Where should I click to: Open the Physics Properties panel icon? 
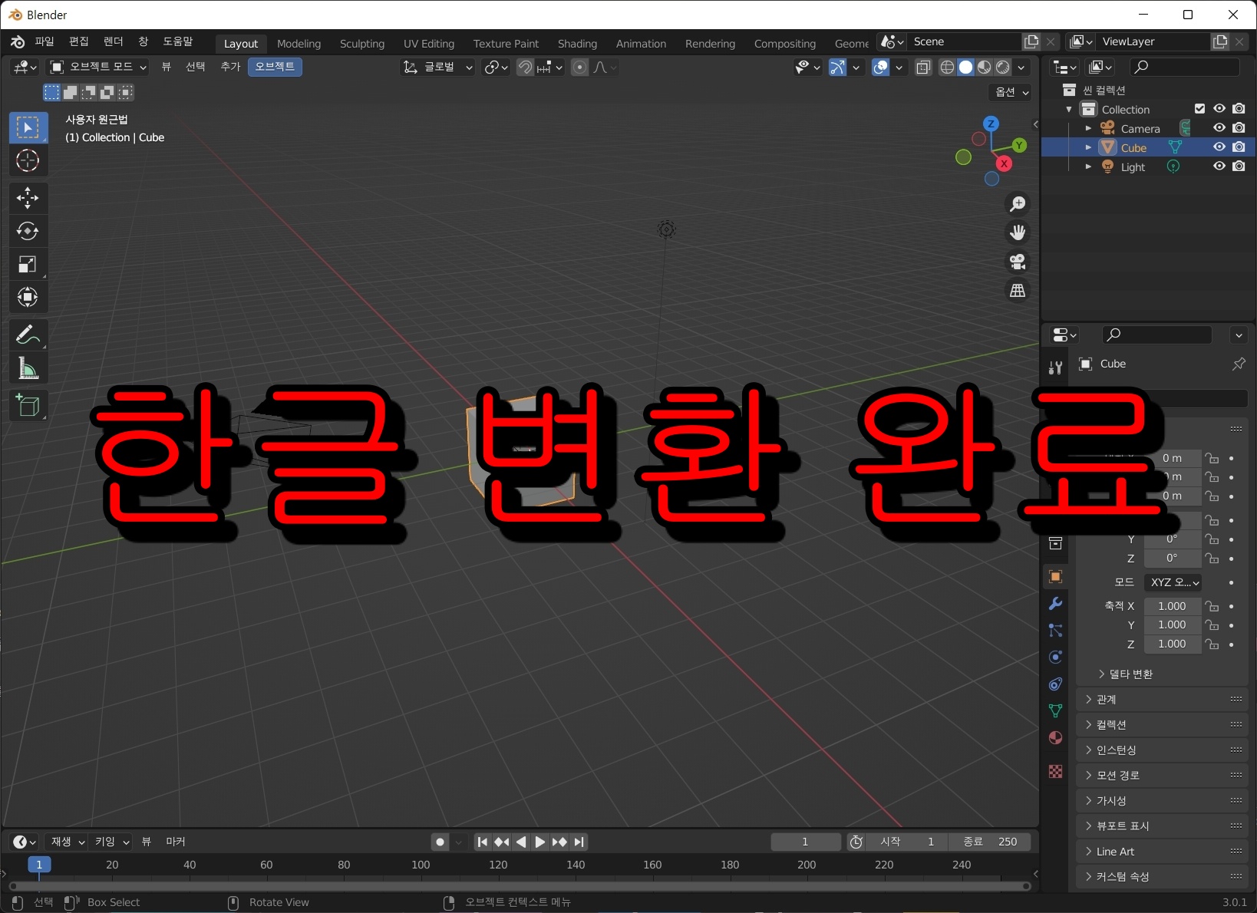1055,657
